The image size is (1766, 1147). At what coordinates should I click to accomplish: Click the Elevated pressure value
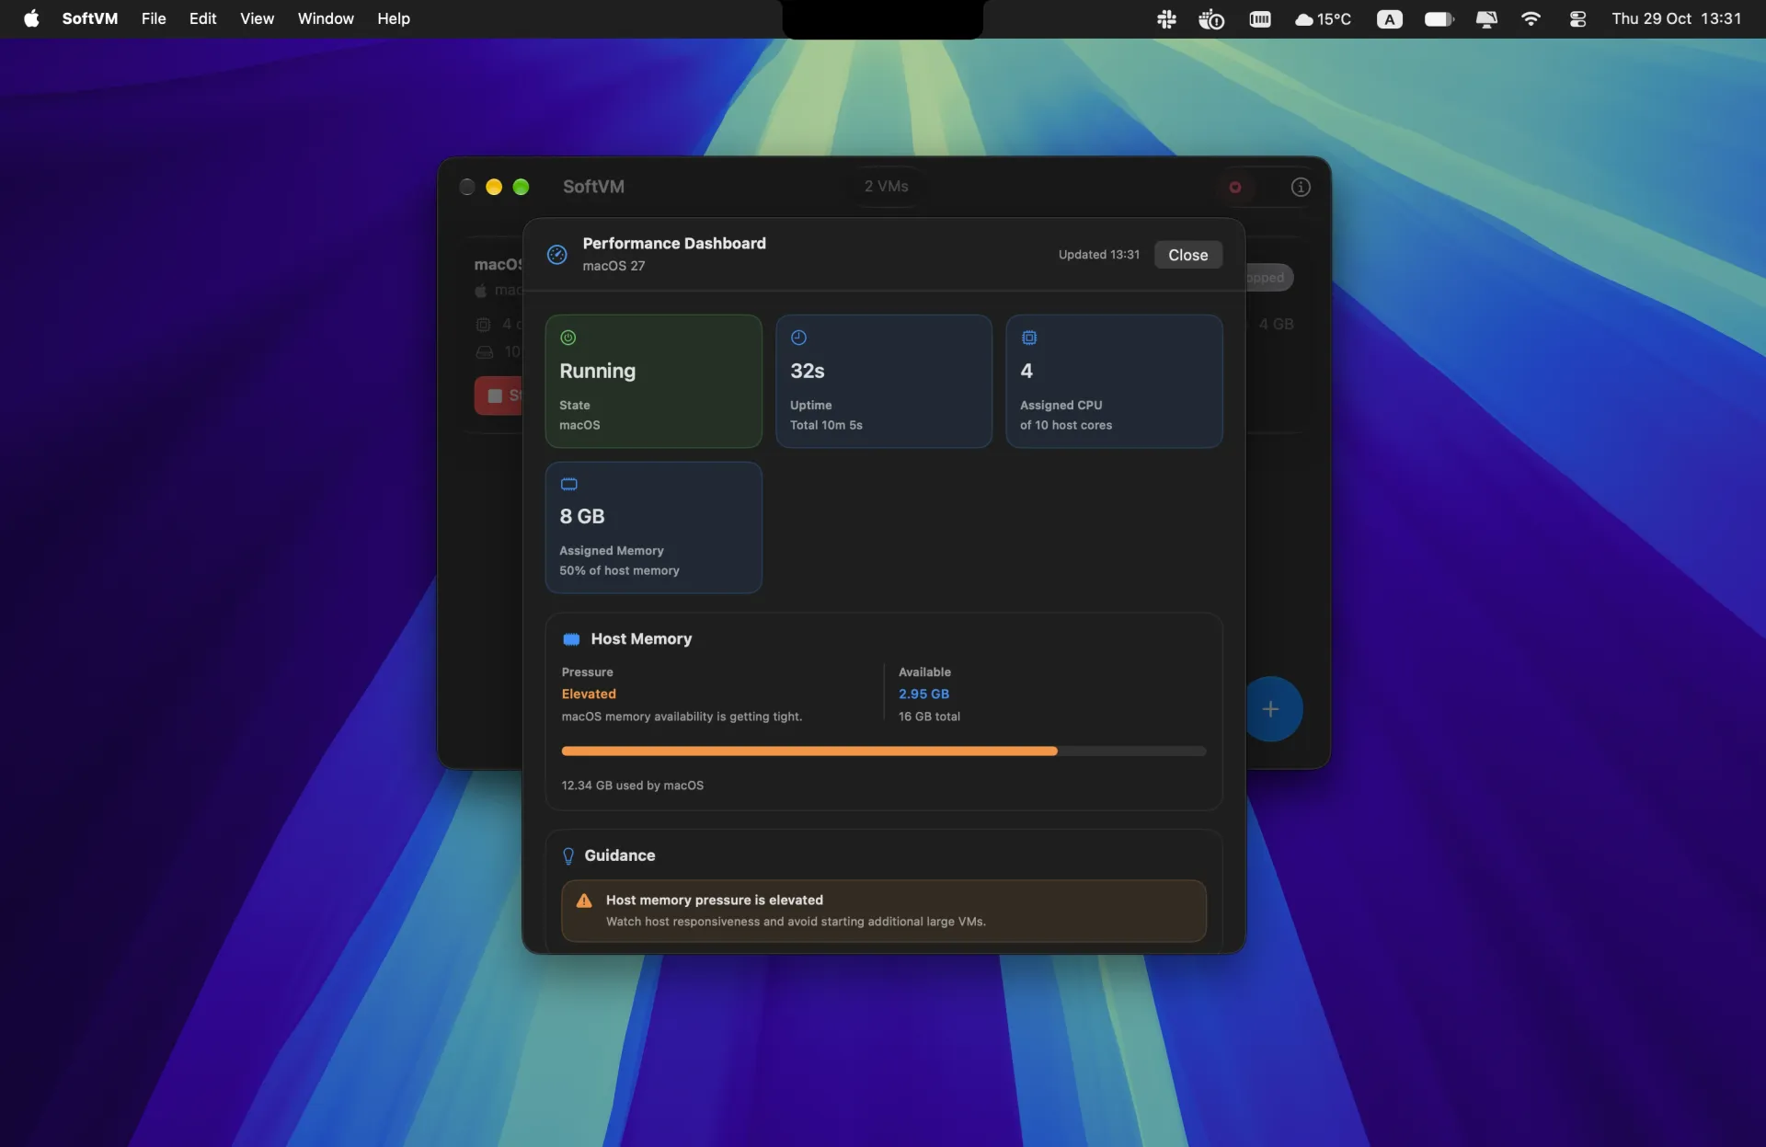(x=589, y=694)
